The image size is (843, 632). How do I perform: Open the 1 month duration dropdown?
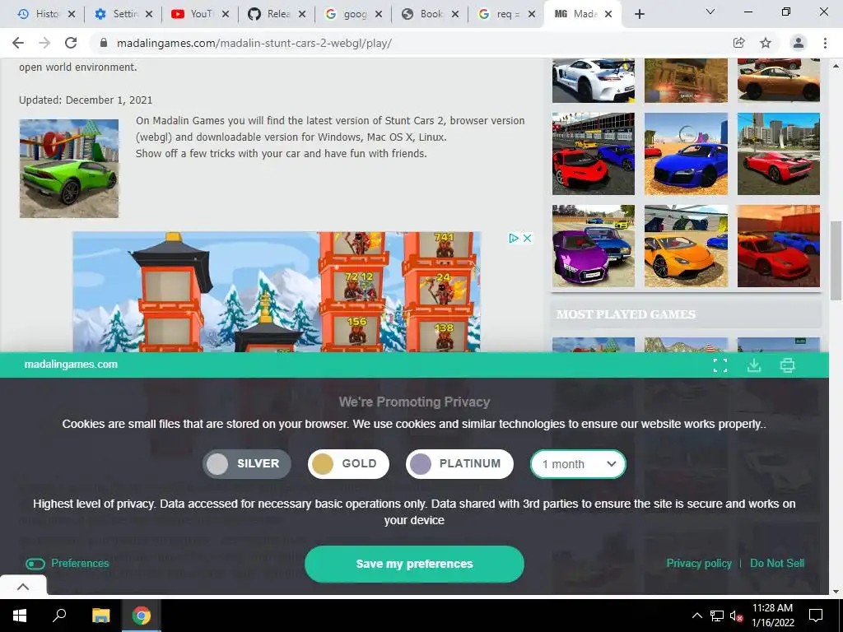(578, 464)
